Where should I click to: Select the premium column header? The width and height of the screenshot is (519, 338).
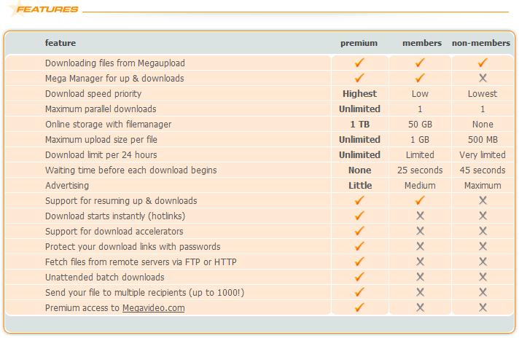[359, 43]
